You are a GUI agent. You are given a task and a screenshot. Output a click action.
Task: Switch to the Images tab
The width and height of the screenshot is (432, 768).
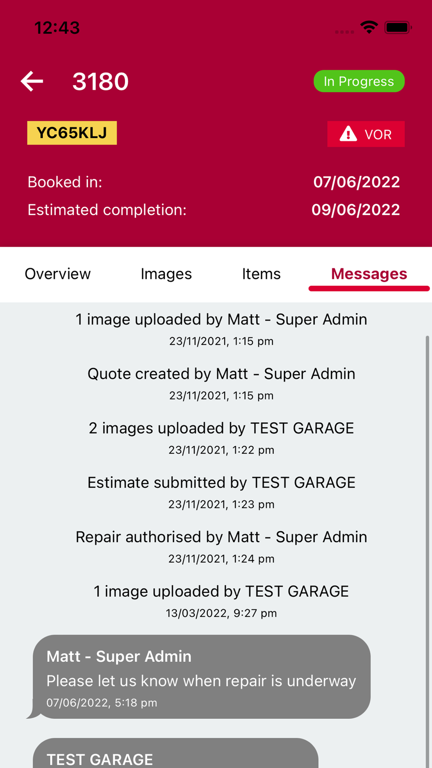coord(166,274)
